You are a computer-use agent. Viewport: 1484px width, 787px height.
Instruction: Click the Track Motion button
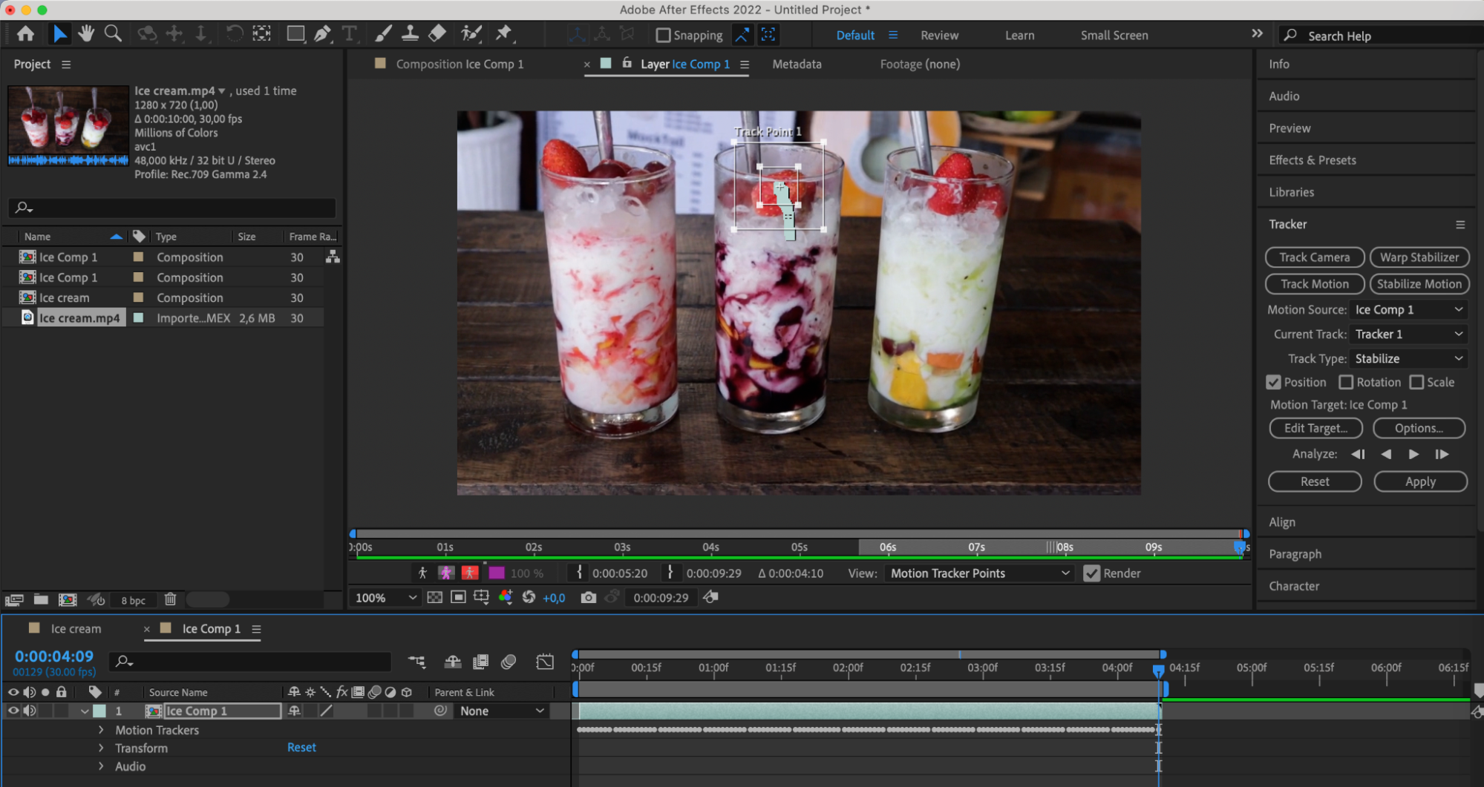point(1314,284)
